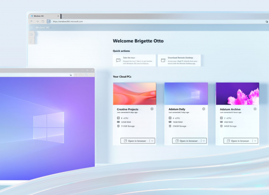Open settings gear for Adatum Daily
Image resolution: width=269 pixels, height=195 pixels.
[x=204, y=109]
